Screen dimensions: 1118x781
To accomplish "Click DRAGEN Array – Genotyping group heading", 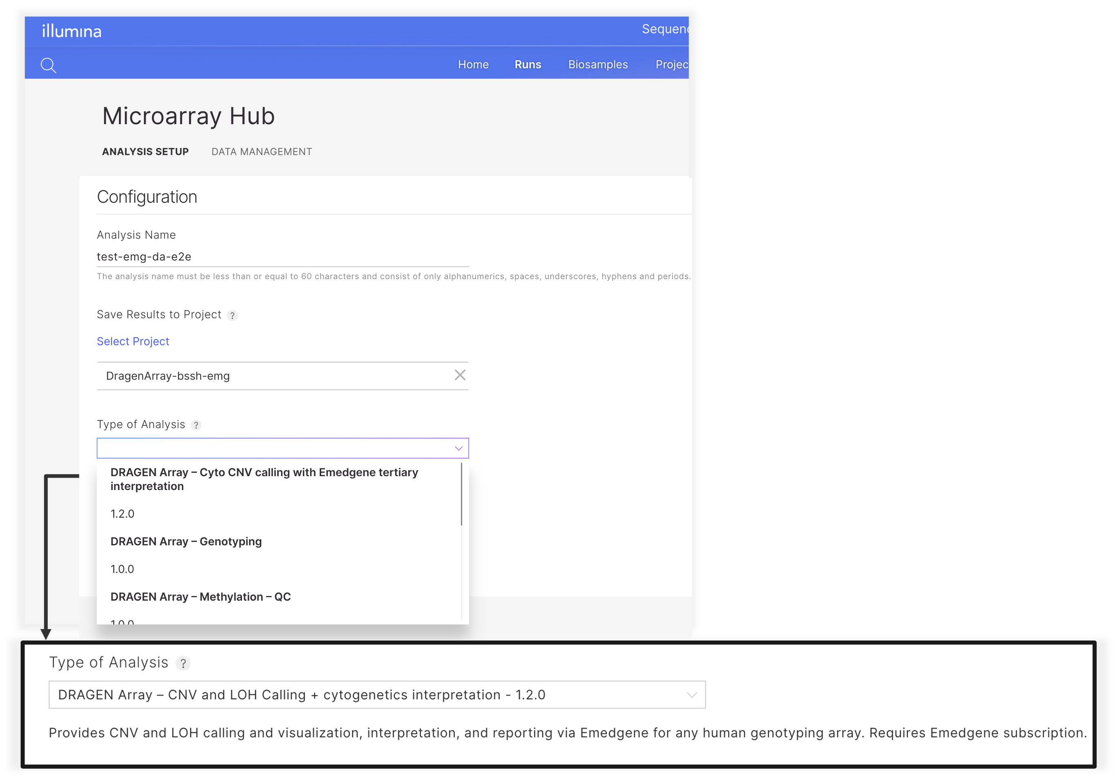I will click(x=186, y=542).
